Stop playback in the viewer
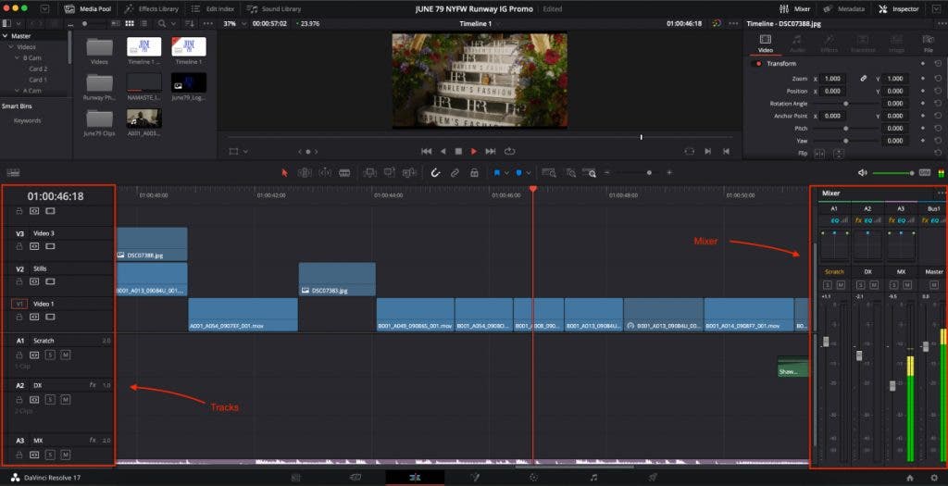948x486 pixels. (x=458, y=152)
